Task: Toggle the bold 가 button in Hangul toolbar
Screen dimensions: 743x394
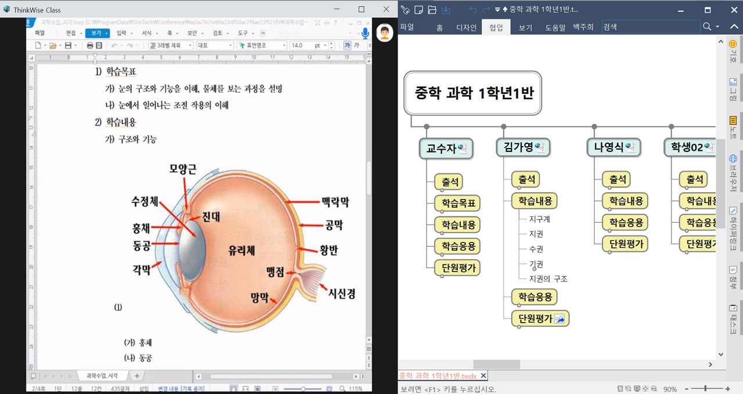Action: [x=347, y=45]
